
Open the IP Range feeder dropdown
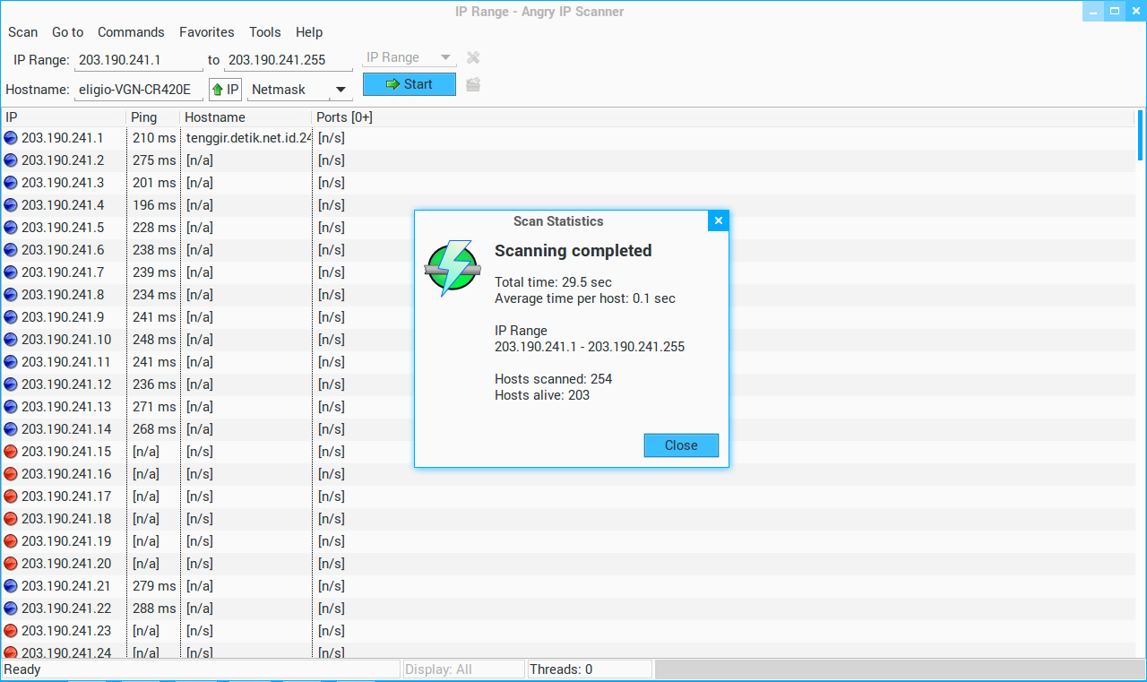coord(410,57)
